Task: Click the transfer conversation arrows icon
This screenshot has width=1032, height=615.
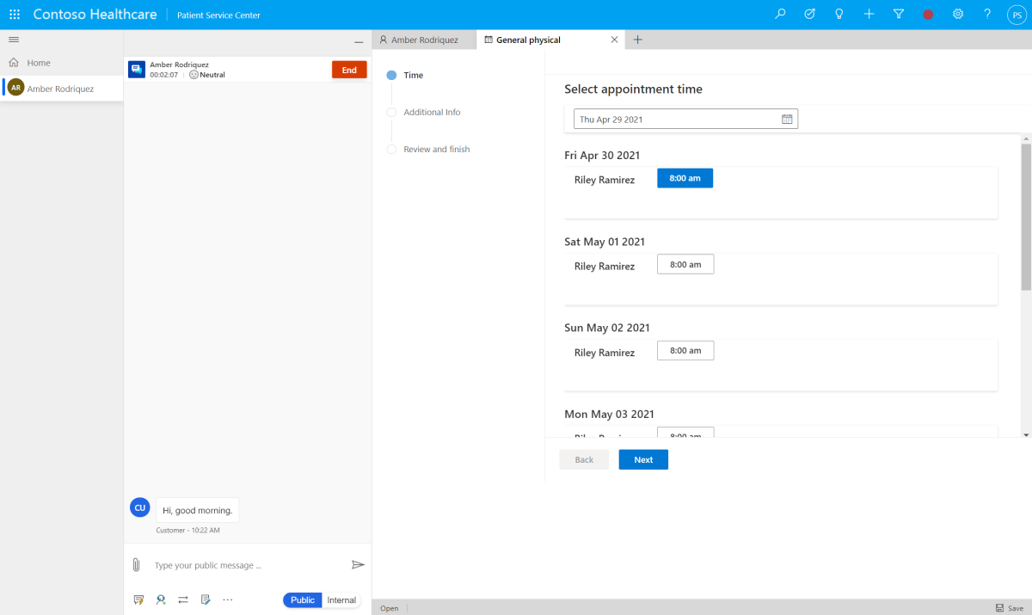Action: point(183,600)
